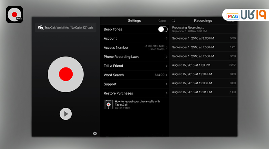269x149 pixels.
Task: Click the TapeACall Pro app icon
Action: 14,14
